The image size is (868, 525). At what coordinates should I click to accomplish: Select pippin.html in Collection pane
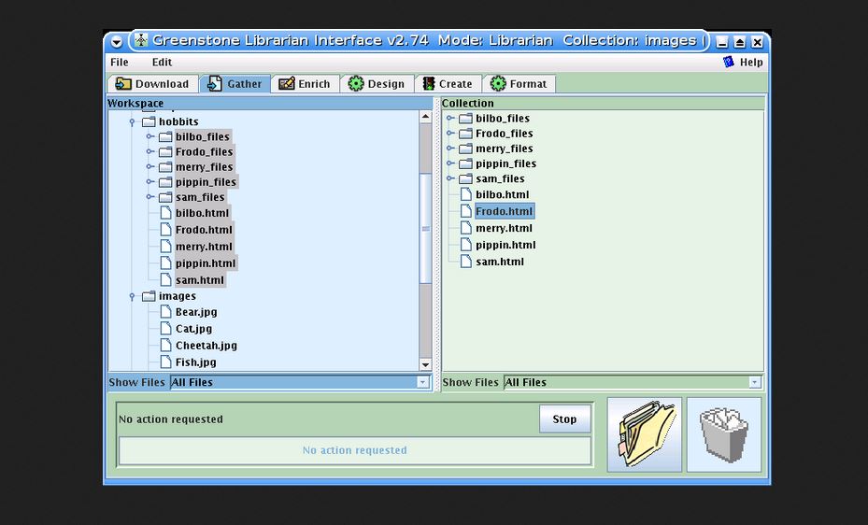505,245
